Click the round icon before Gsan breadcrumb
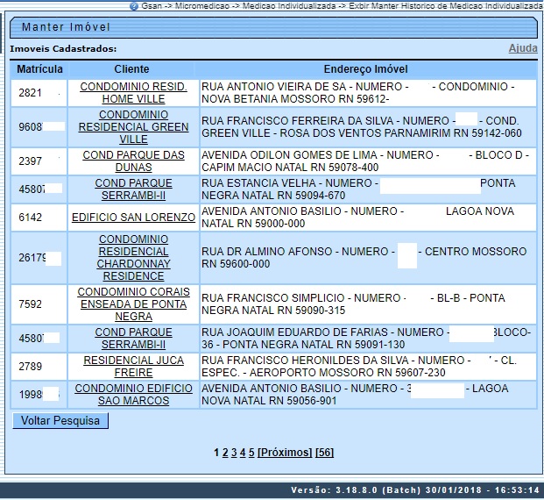The image size is (544, 500). (133, 5)
